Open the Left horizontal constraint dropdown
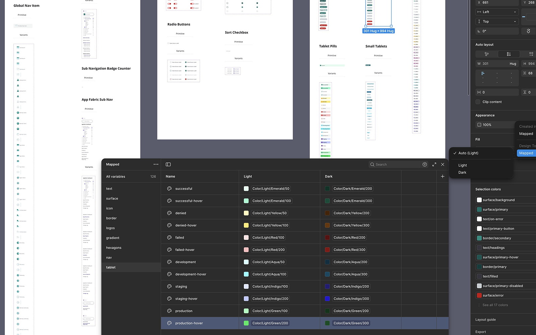The width and height of the screenshot is (536, 335). pyautogui.click(x=497, y=12)
